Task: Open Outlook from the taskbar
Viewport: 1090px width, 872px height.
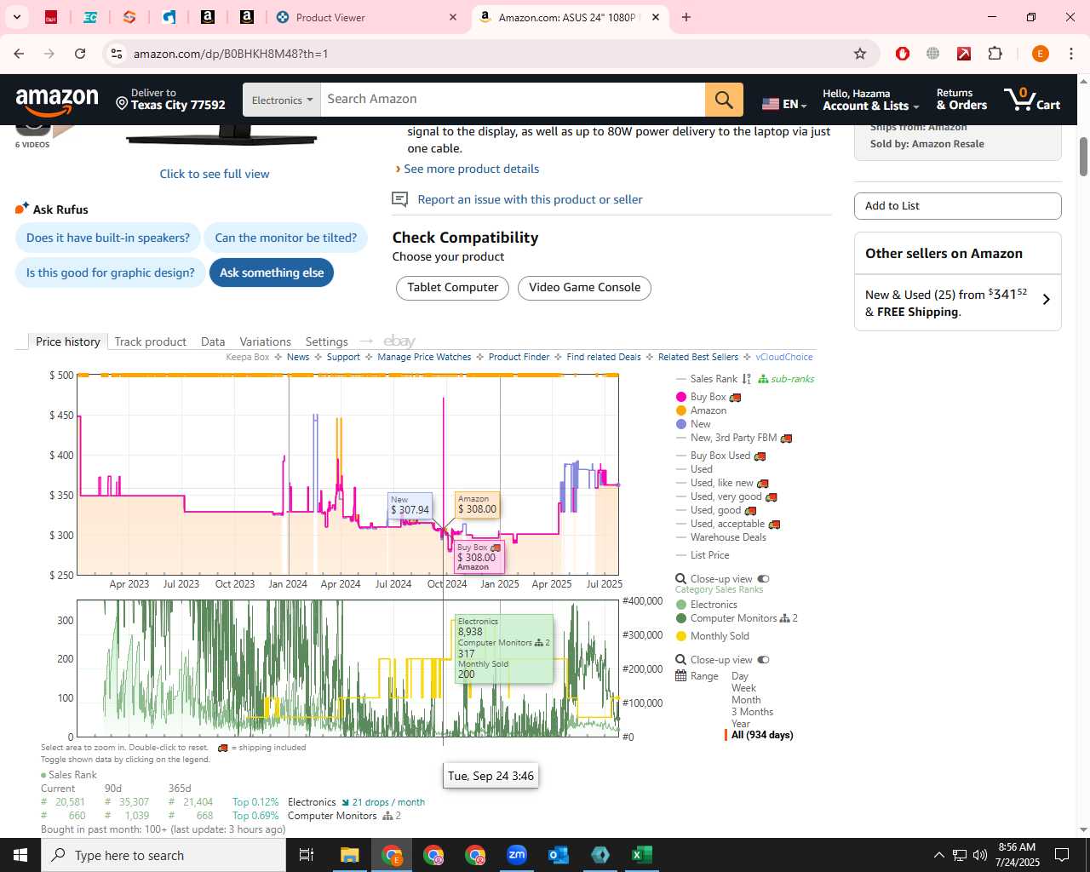Action: point(559,855)
